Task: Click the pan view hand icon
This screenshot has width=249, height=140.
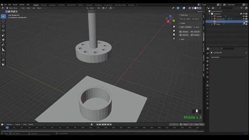Action: tap(174, 31)
